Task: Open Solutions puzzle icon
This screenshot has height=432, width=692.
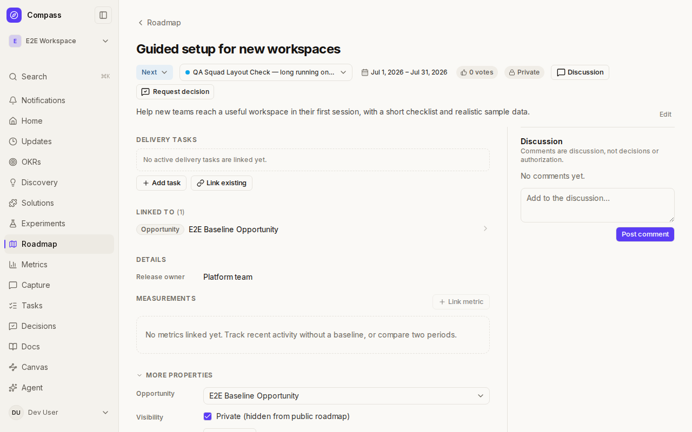Action: 13,203
